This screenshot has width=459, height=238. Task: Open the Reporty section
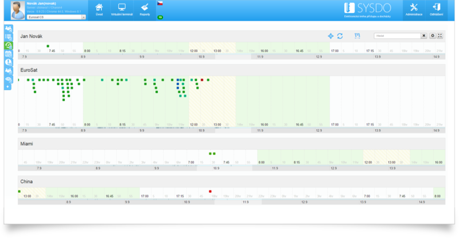[x=144, y=10]
